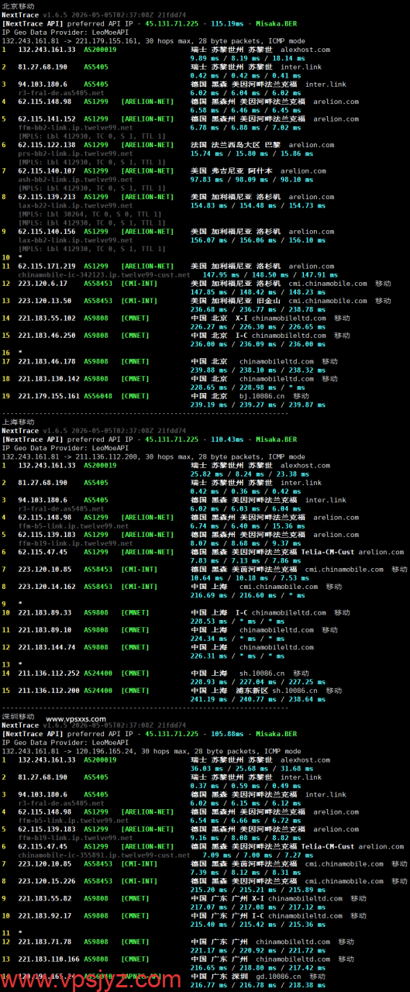Click IP address 62.115.139.213

47,197
